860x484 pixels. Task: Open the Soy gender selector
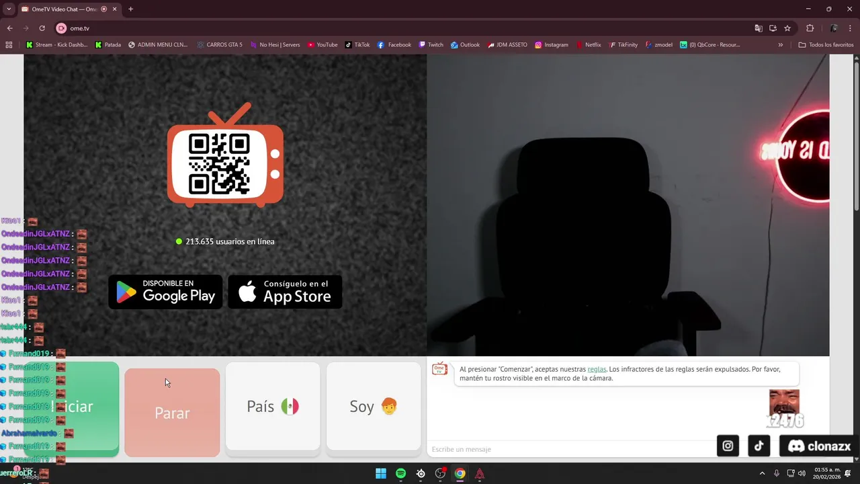click(374, 406)
